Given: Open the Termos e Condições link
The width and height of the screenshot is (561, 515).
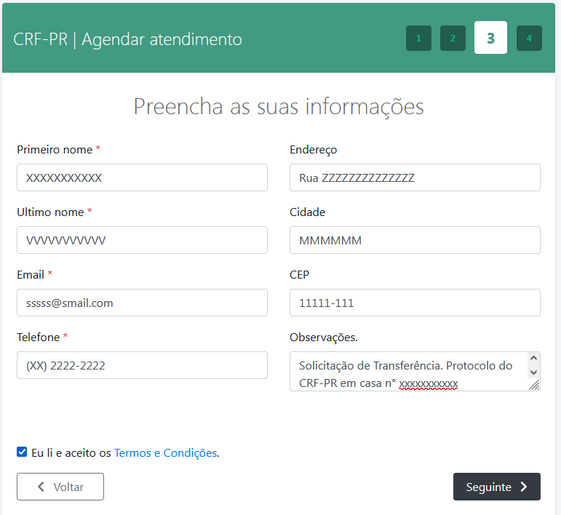Looking at the screenshot, I should coord(165,452).
